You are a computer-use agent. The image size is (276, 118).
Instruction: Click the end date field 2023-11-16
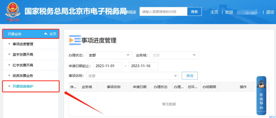coord(143,66)
